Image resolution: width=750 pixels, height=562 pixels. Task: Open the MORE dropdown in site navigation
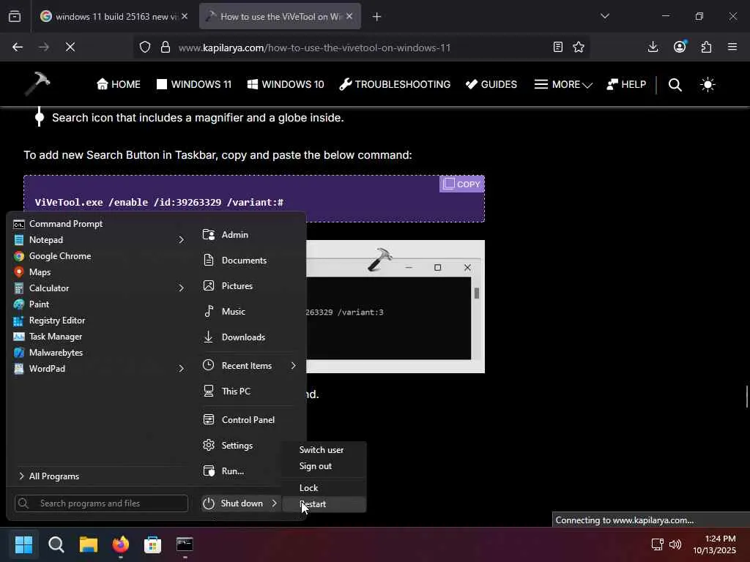pos(563,85)
